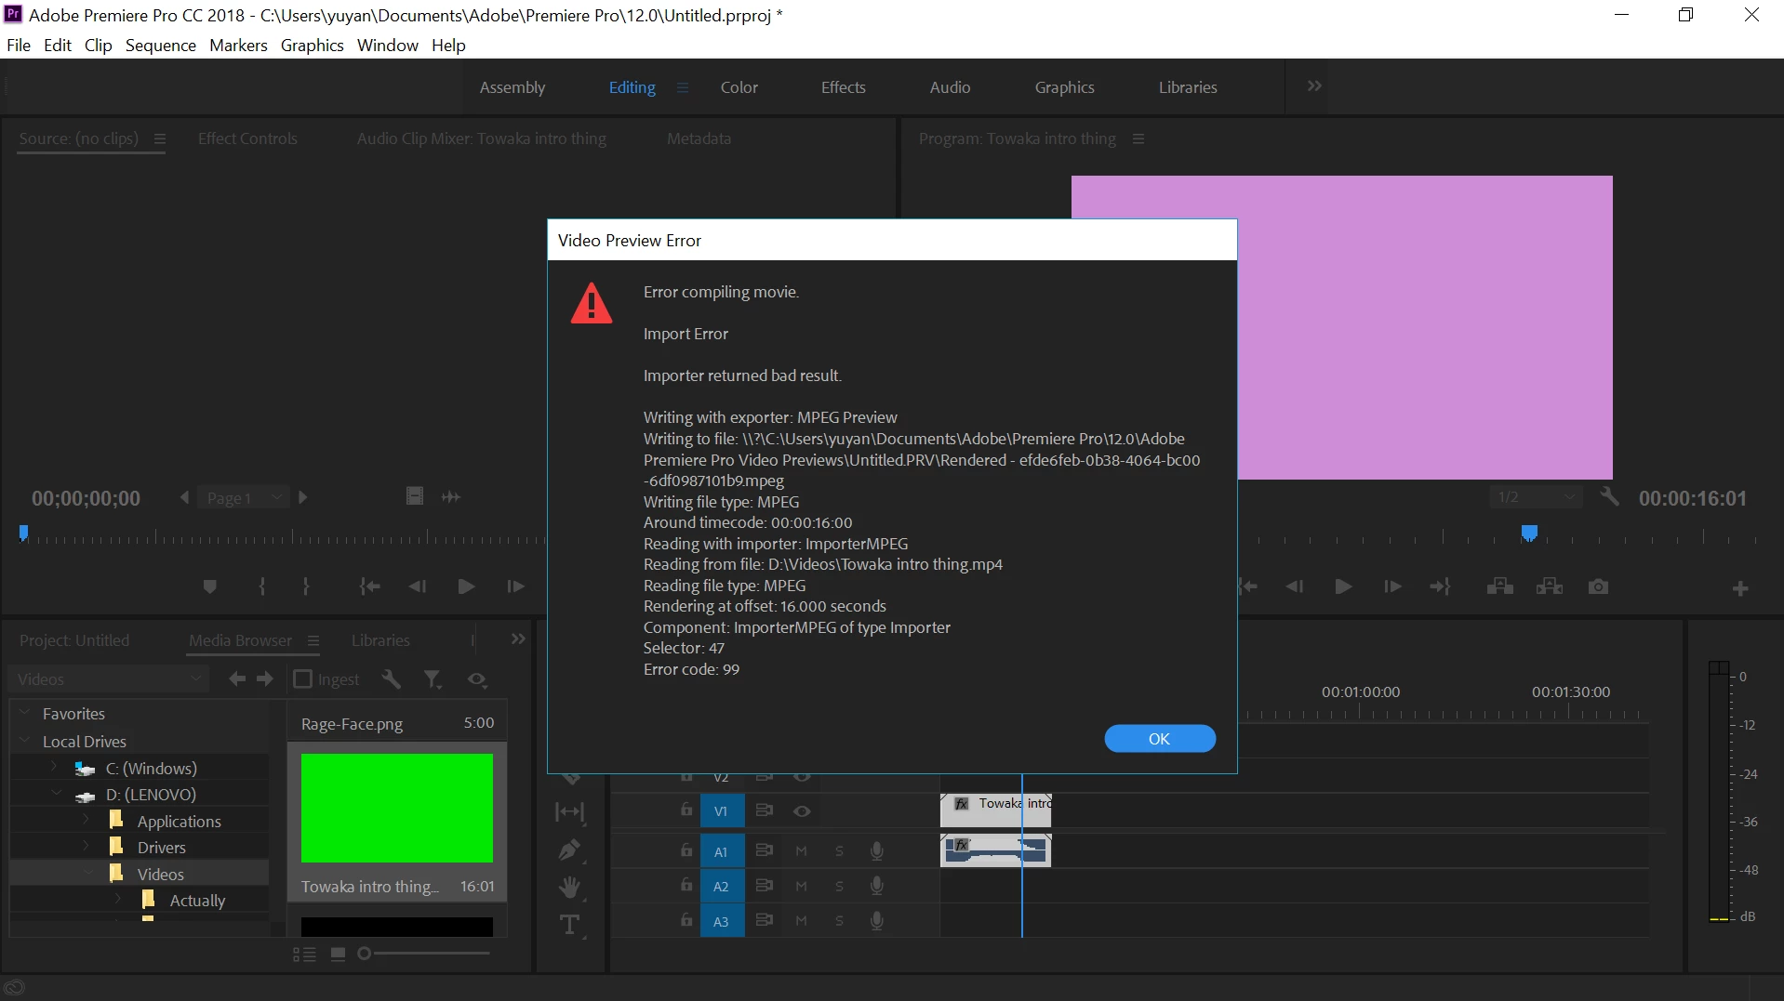Open Media Browser file type filter
Screen dimensions: 1784x1001
click(433, 679)
